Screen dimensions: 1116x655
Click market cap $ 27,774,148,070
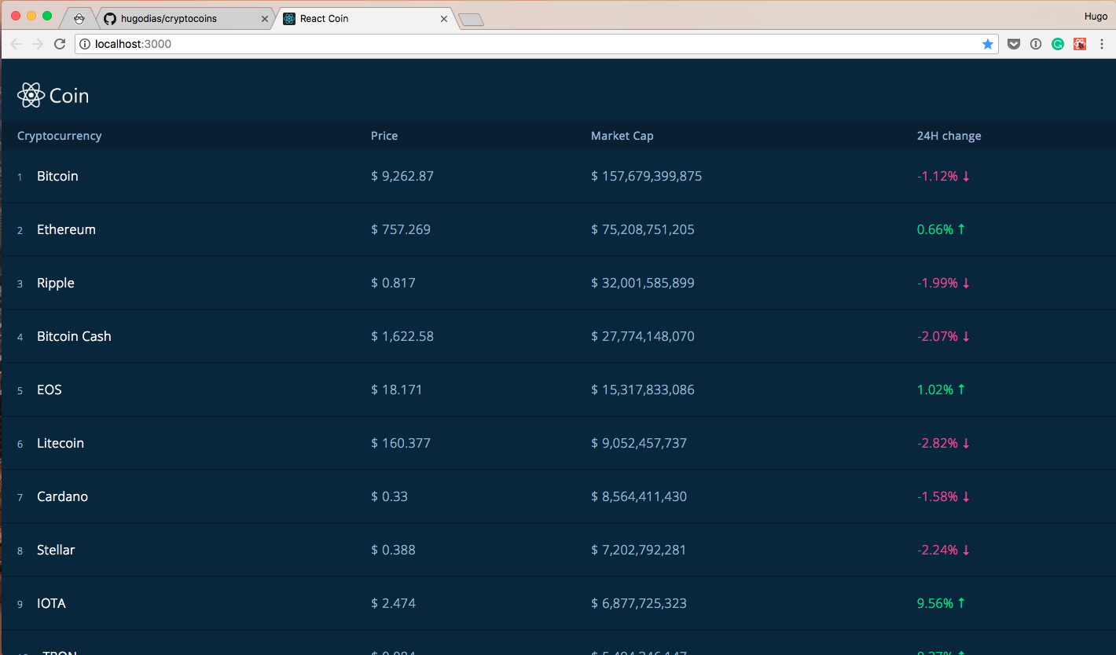tap(643, 336)
